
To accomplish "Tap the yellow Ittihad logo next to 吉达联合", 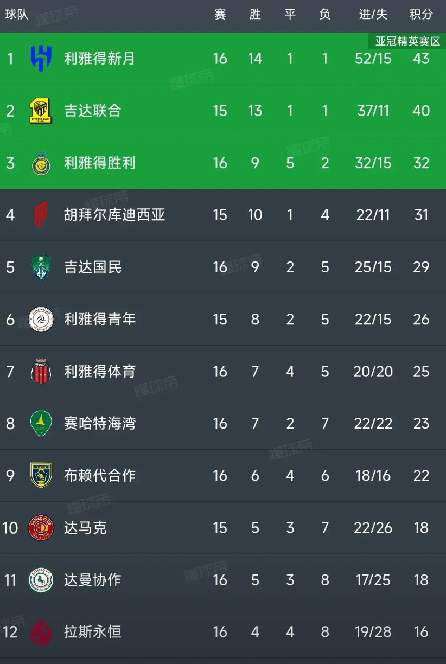I will pos(41,111).
